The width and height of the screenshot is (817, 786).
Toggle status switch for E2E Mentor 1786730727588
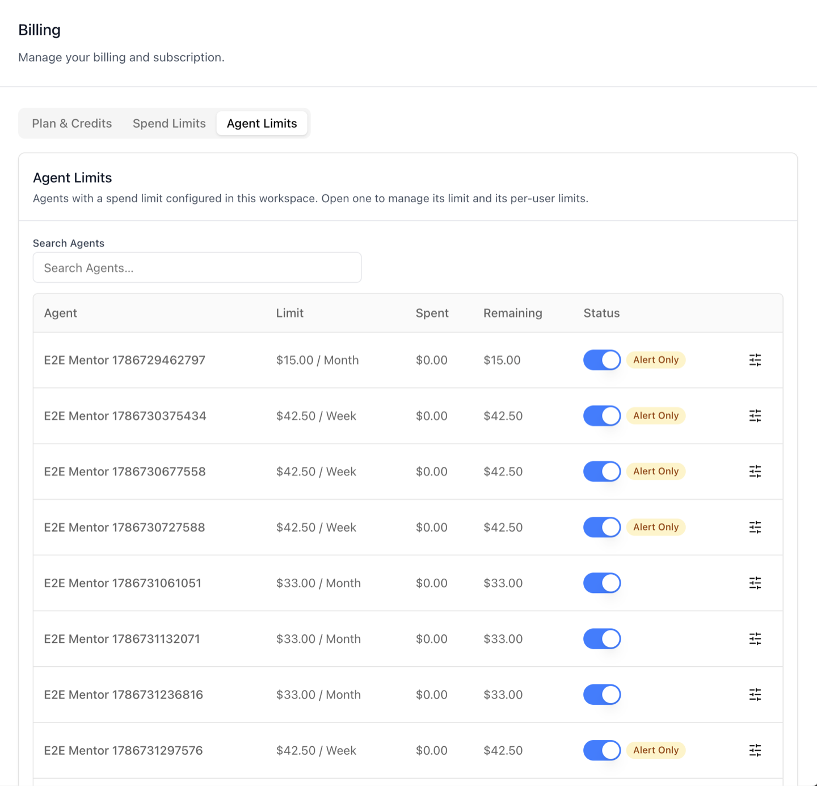602,527
